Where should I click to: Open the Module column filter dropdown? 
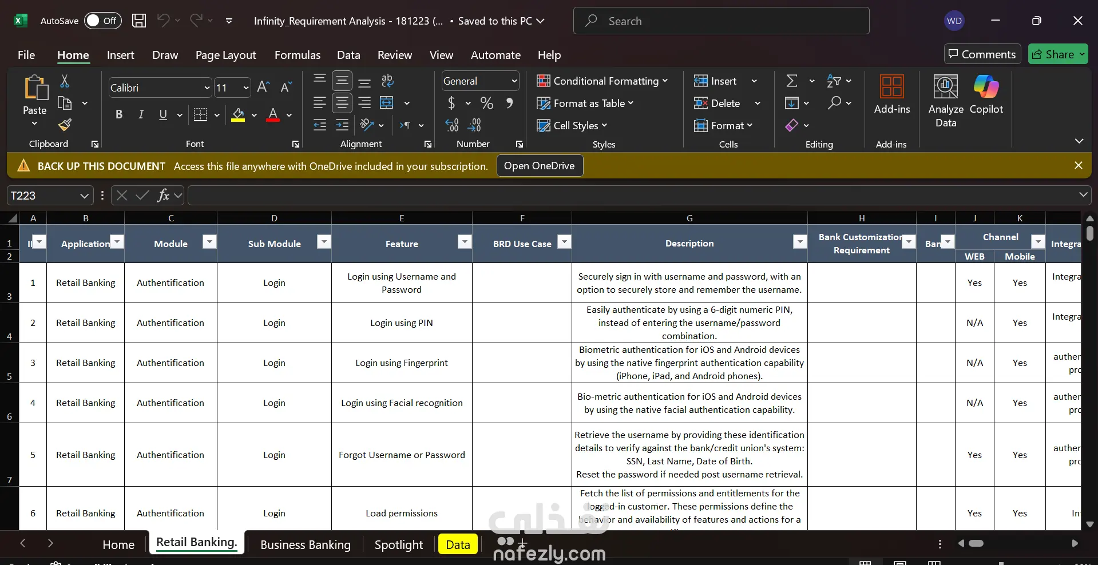209,242
